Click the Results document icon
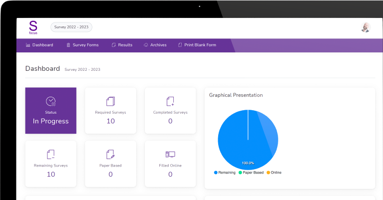 [x=113, y=45]
